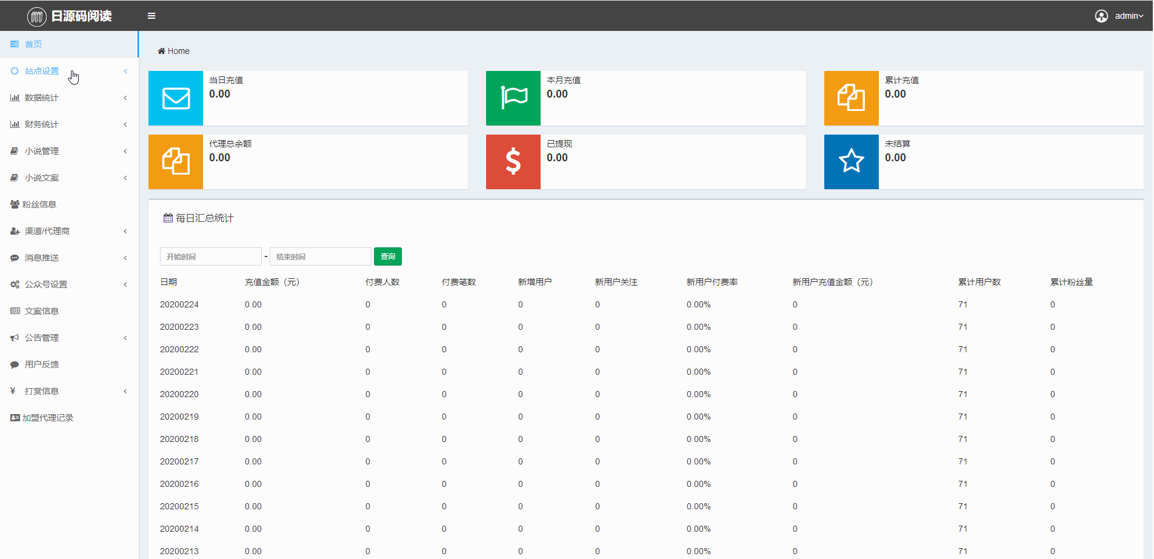
Task: Click the orange copy icon for 累计充值
Action: pos(851,98)
